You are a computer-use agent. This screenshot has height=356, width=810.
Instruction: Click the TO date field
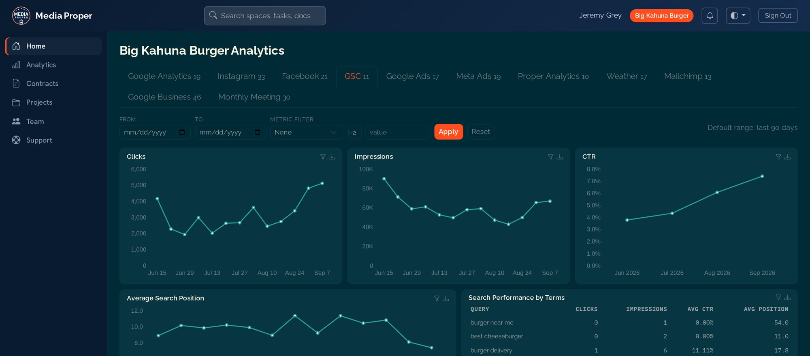pos(230,132)
